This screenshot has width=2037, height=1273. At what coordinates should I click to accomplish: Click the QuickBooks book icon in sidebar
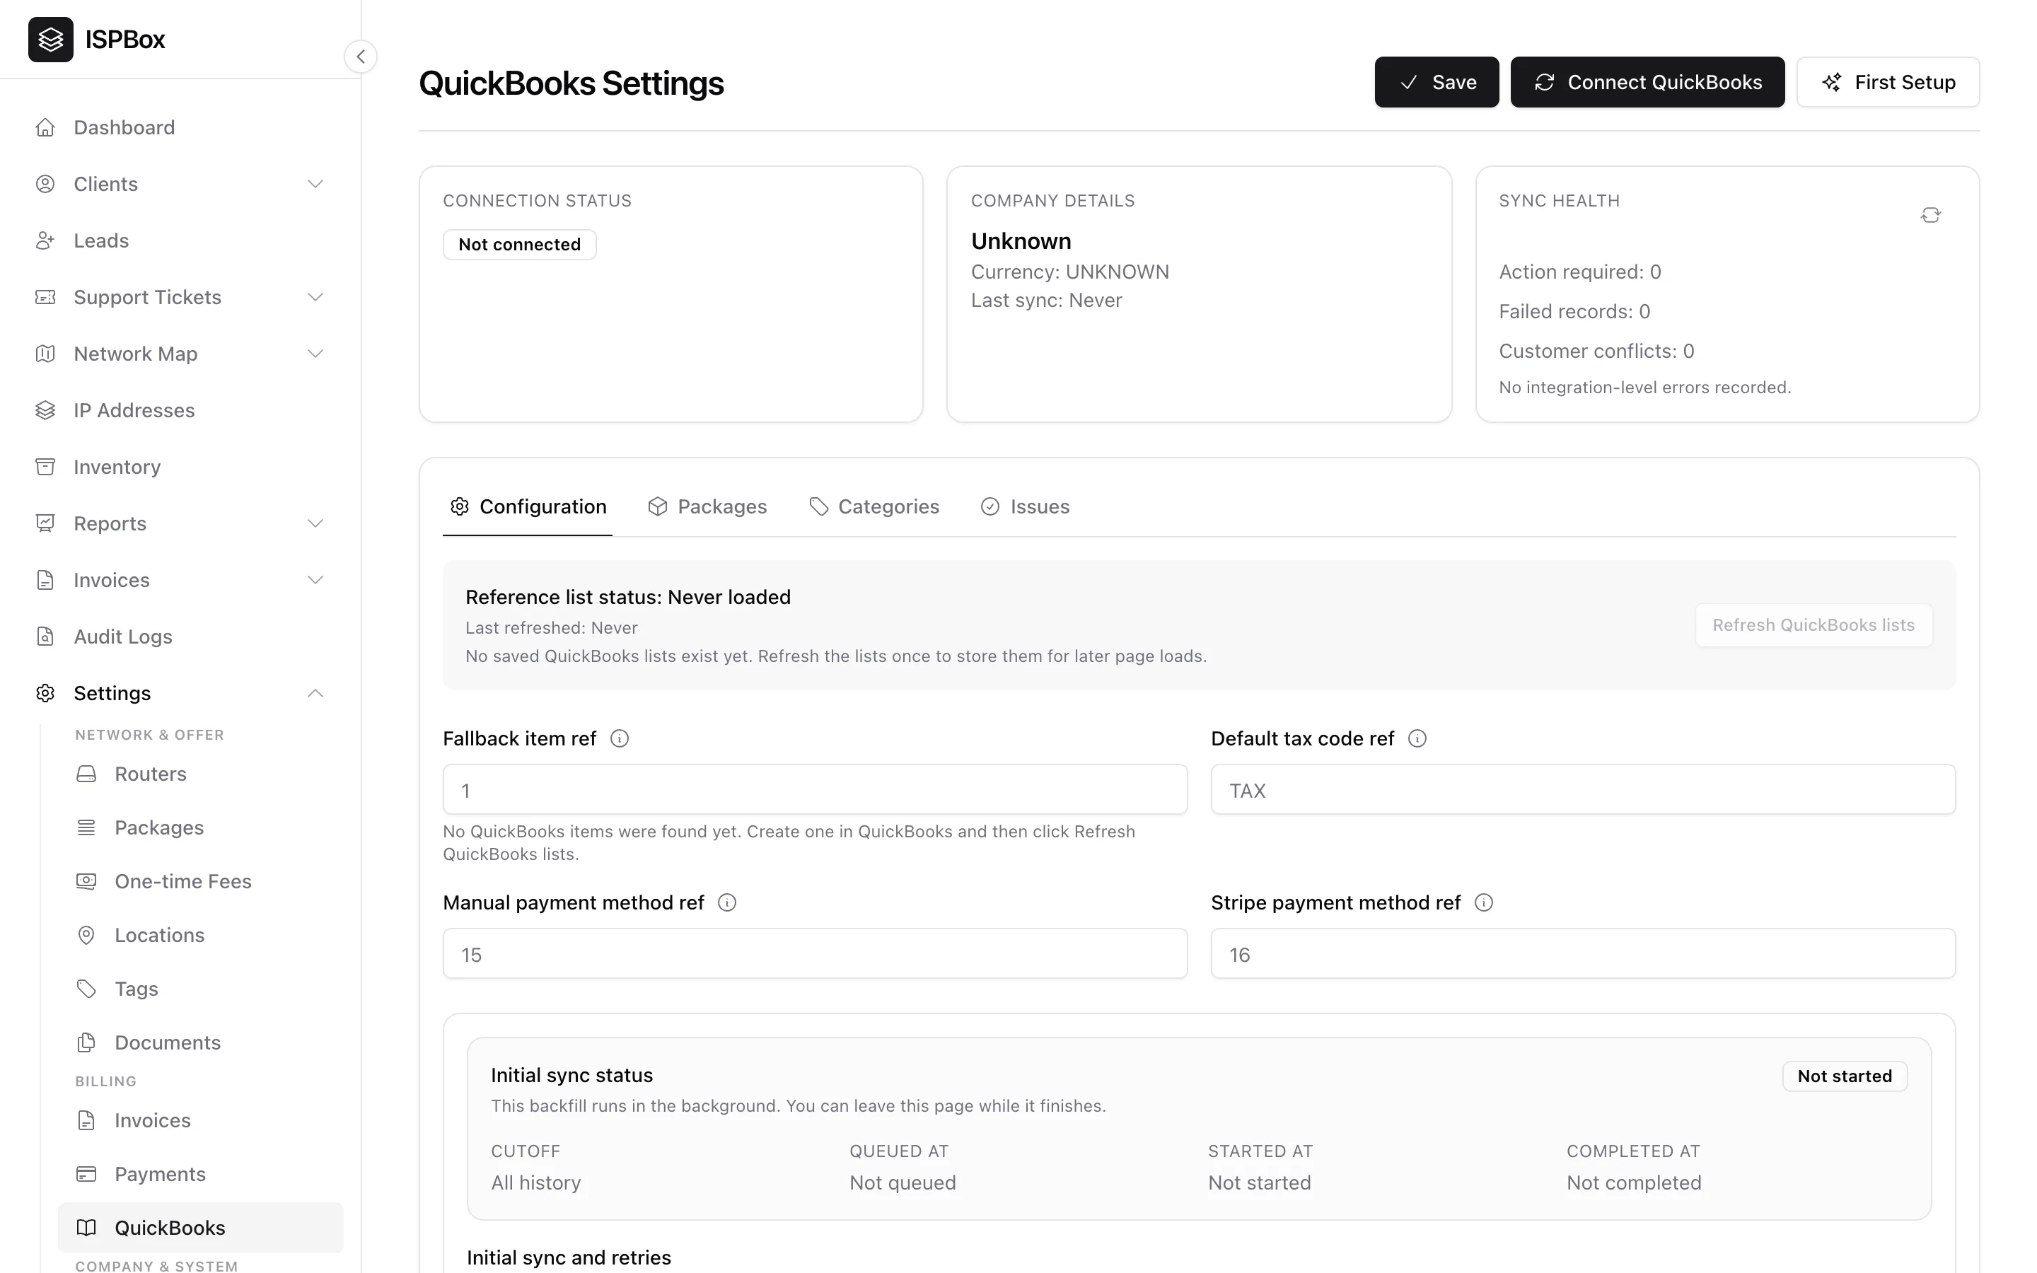[86, 1228]
